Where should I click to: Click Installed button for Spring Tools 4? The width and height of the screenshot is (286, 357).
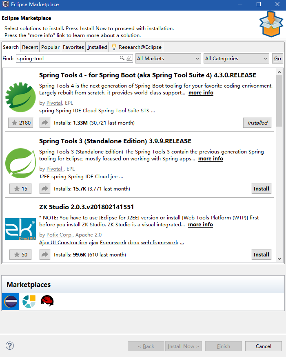coord(257,123)
